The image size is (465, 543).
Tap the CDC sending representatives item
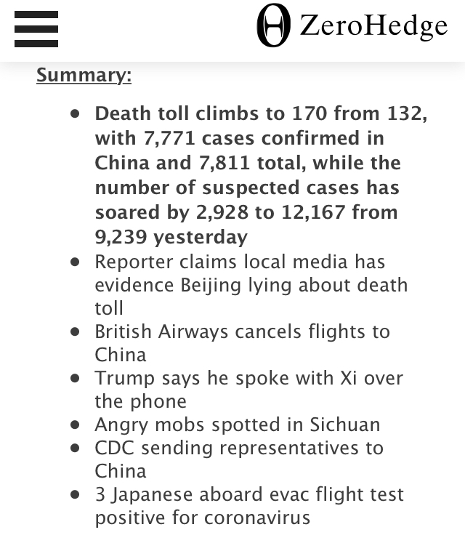pyautogui.click(x=239, y=459)
